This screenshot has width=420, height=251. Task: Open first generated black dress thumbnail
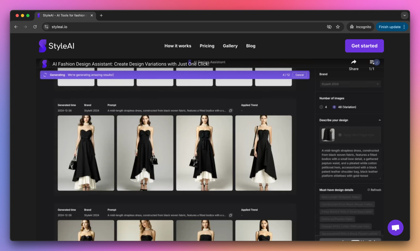86,153
